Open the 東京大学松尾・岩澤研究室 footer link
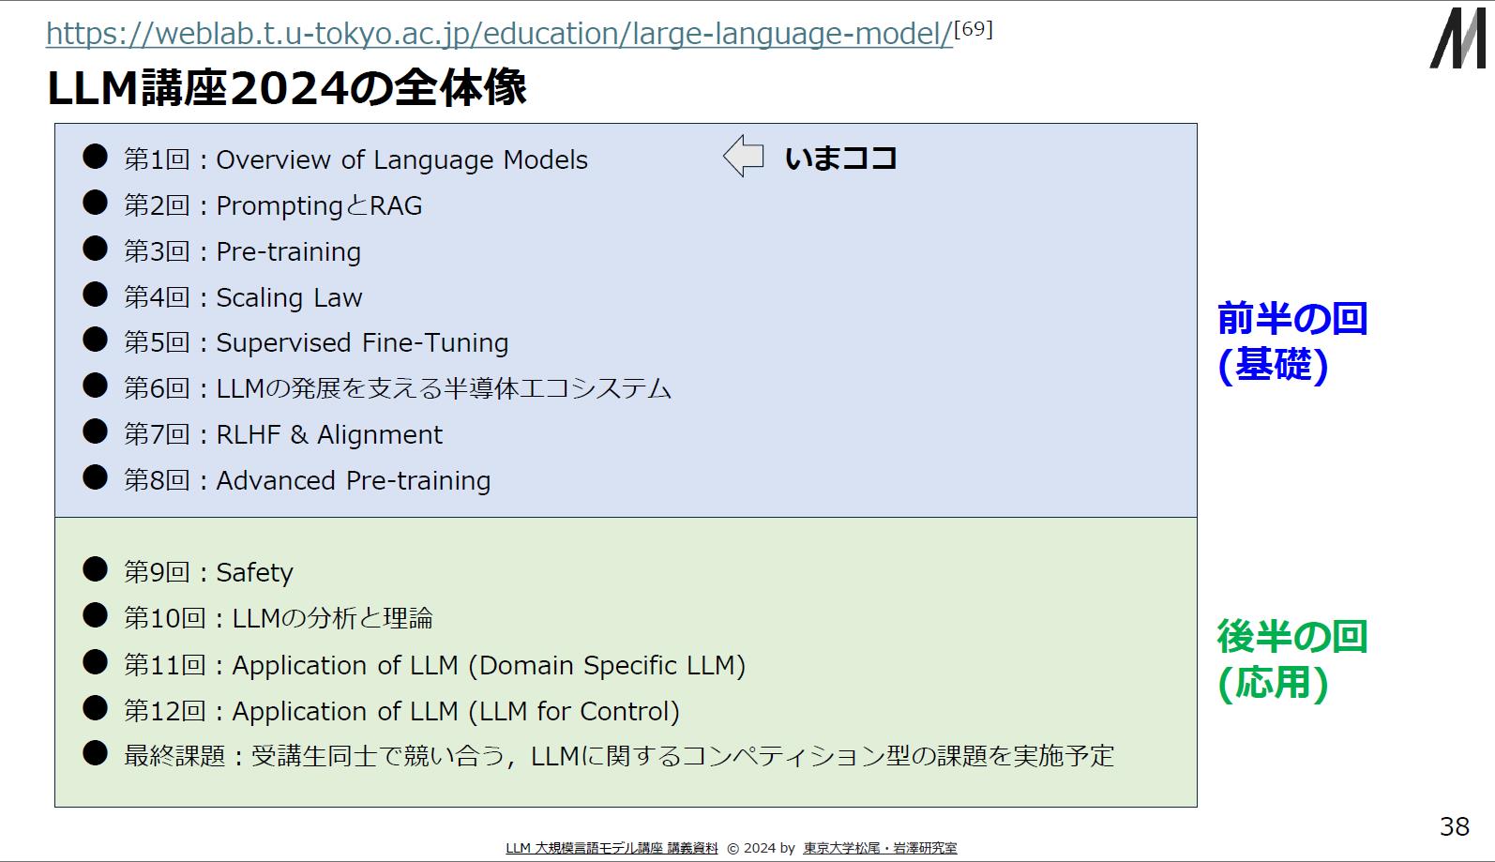 click(880, 848)
